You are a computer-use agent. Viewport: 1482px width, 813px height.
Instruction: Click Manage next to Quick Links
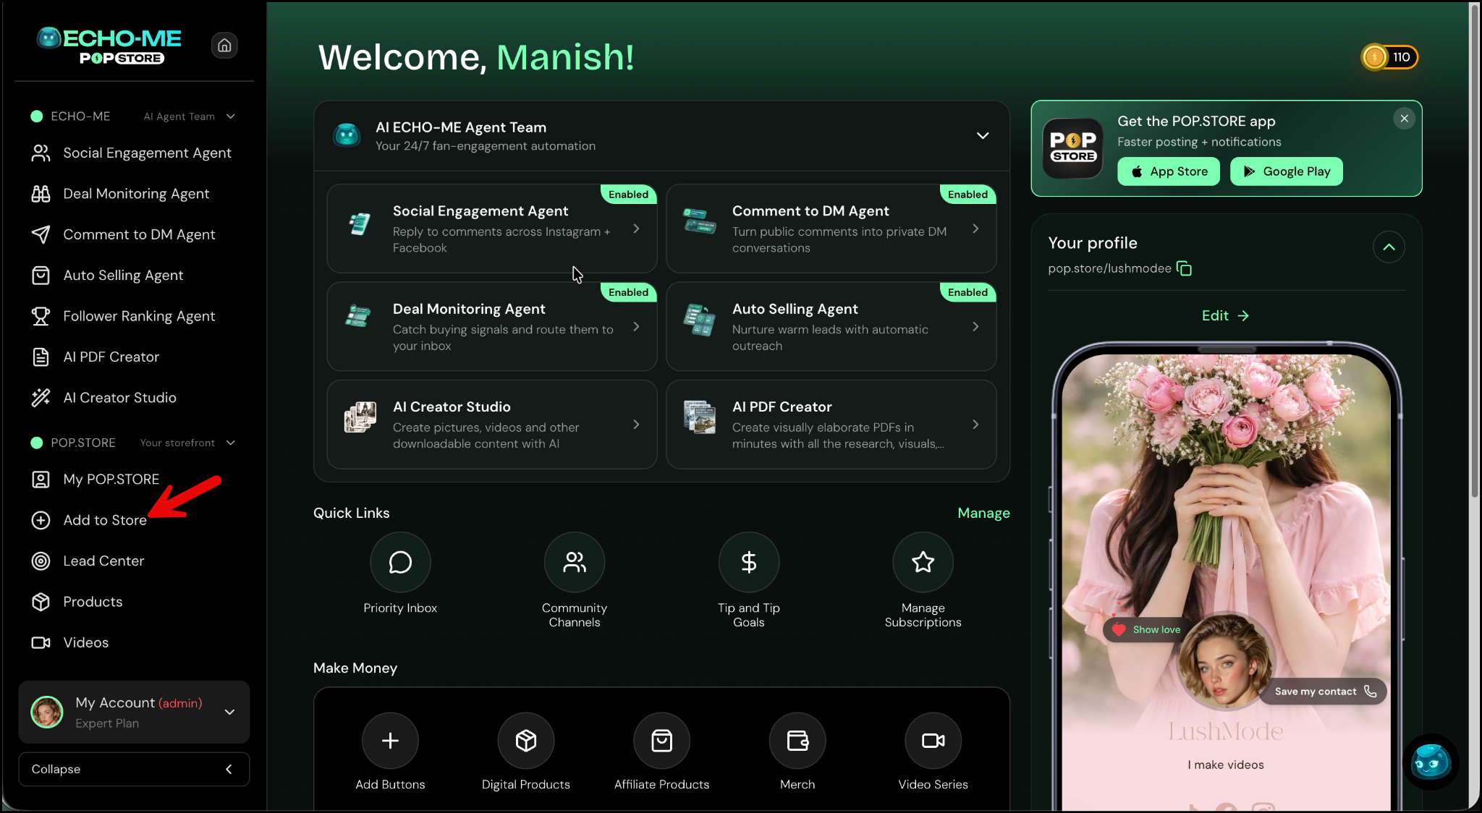point(983,513)
